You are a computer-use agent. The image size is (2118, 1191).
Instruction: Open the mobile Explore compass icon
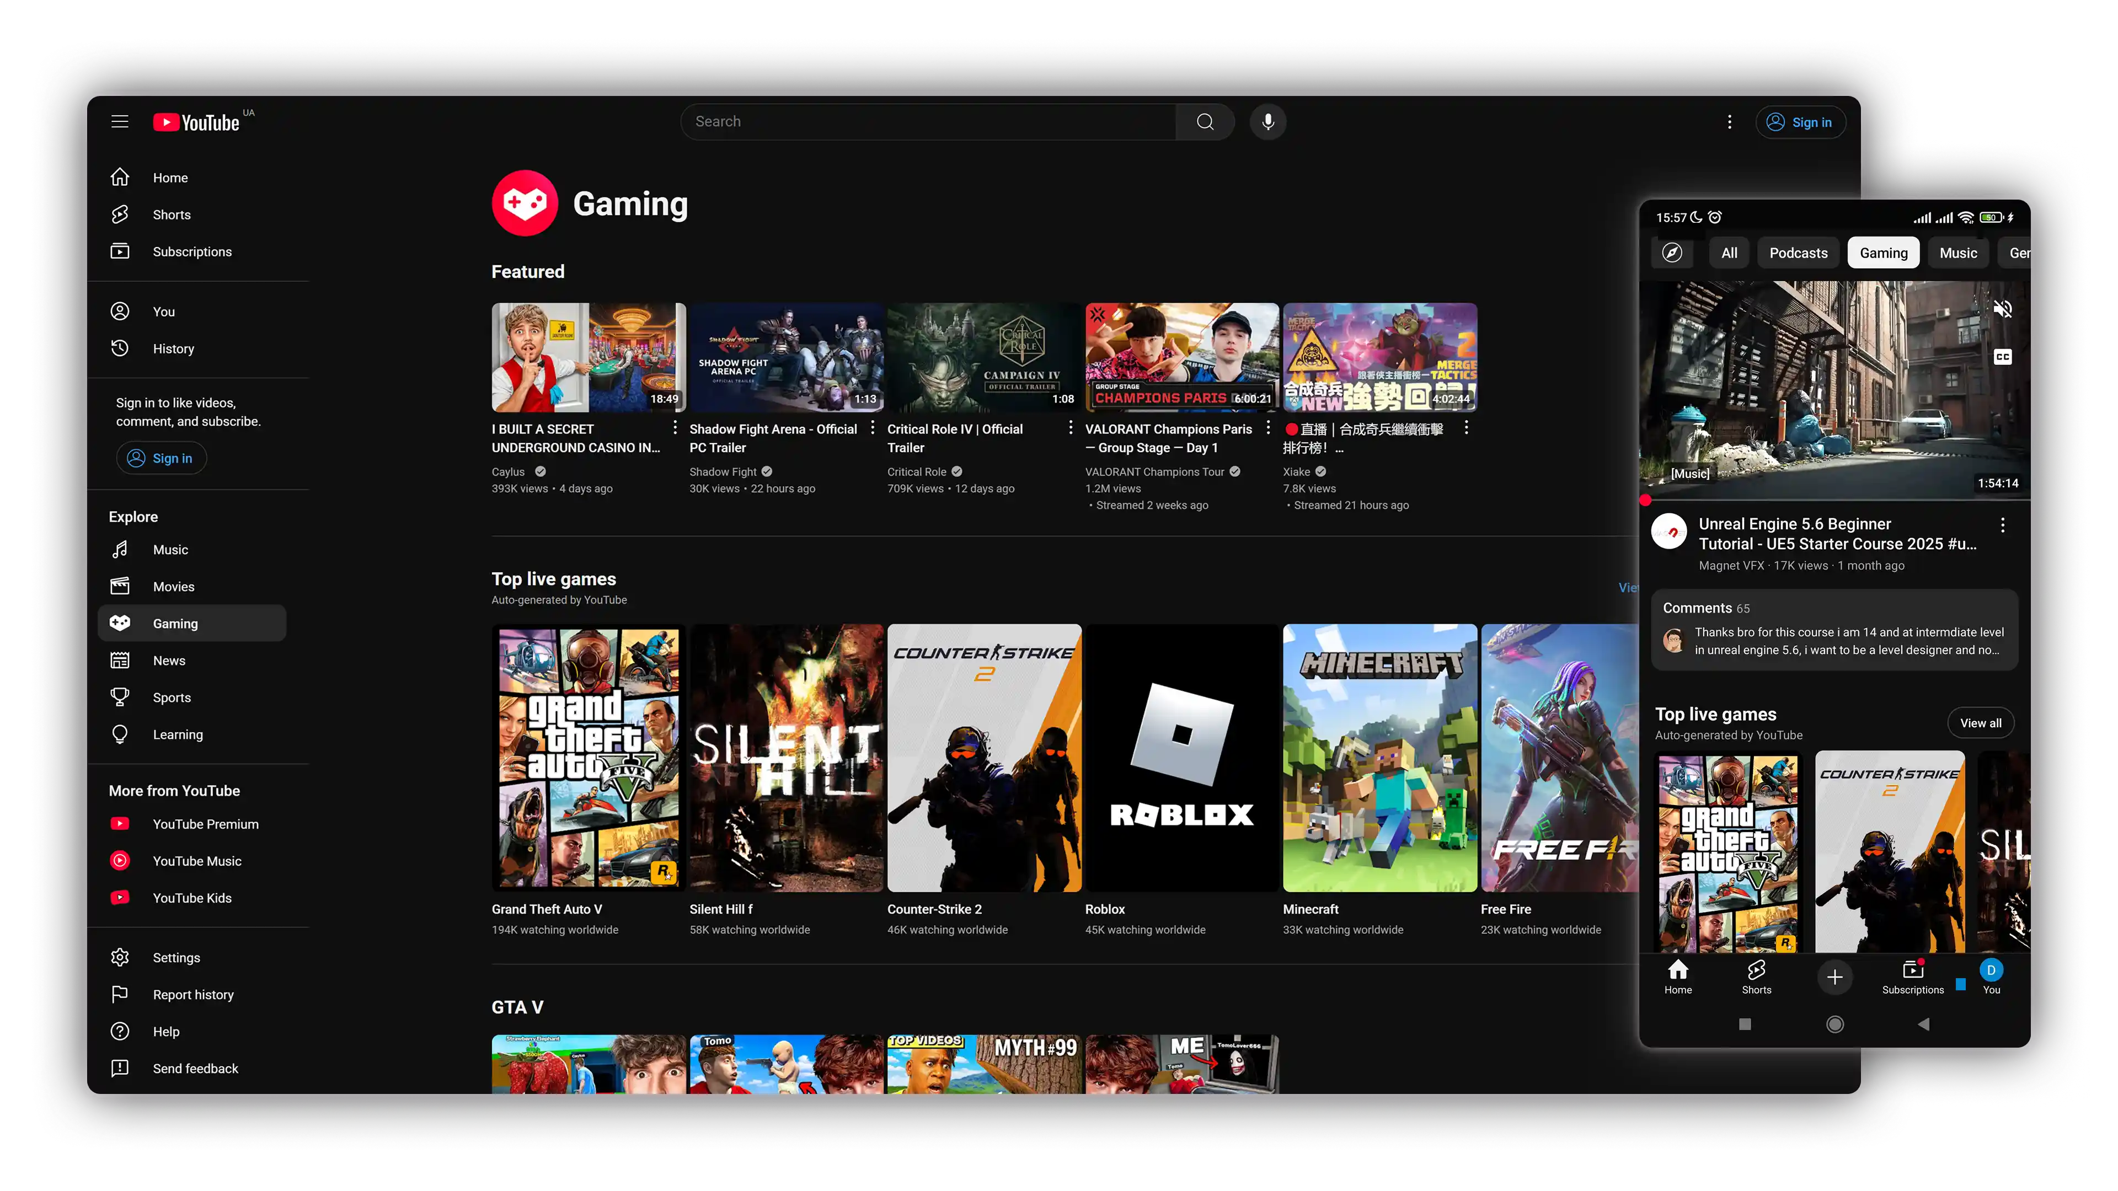(x=1672, y=253)
